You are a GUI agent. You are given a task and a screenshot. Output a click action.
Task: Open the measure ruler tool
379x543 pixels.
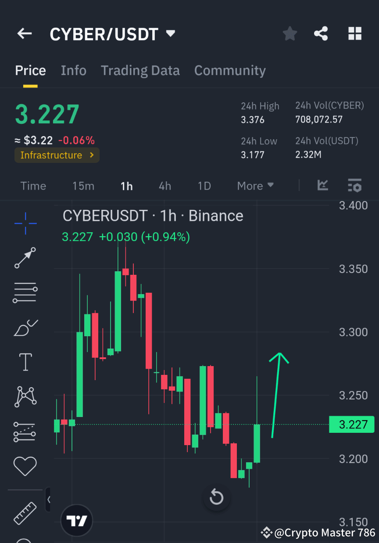(25, 513)
